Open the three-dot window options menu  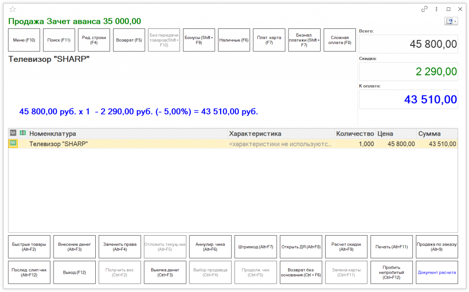(x=436, y=9)
